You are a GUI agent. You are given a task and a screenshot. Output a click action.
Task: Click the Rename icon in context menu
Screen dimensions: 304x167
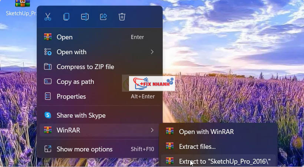click(x=85, y=17)
